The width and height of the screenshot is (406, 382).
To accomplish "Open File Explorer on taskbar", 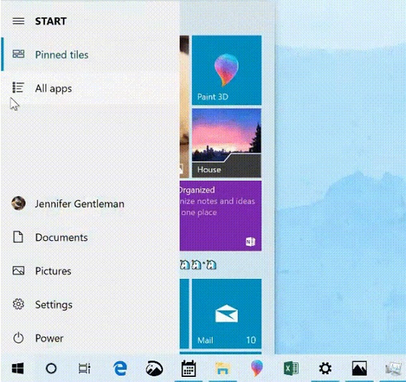I will point(223,368).
